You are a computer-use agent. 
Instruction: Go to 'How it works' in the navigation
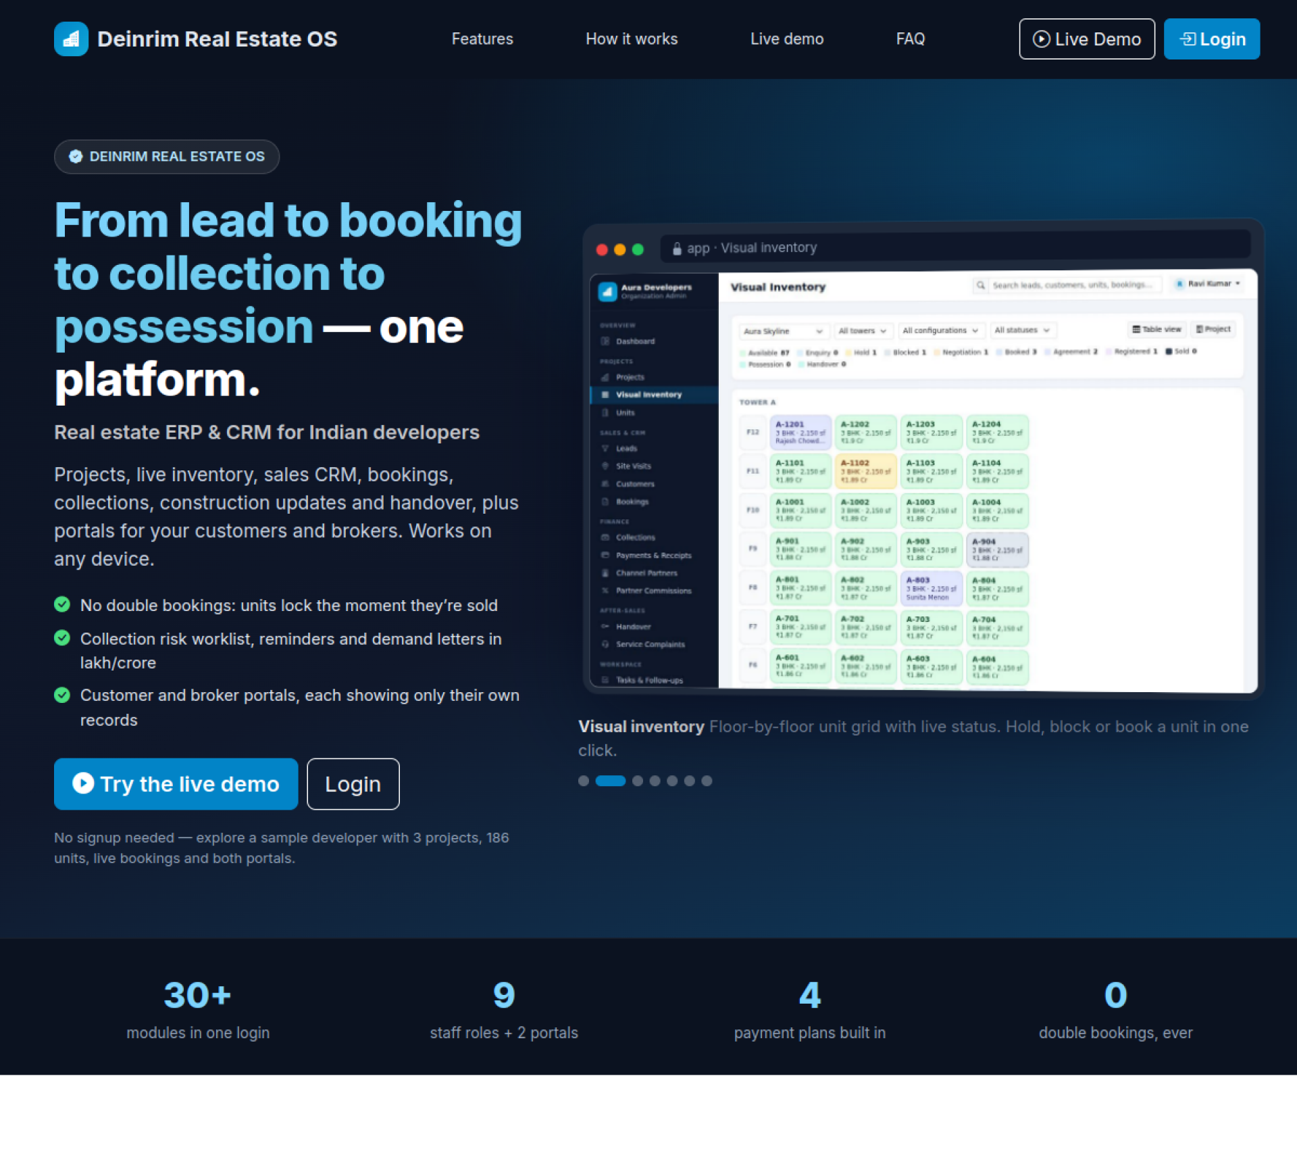[x=632, y=39]
